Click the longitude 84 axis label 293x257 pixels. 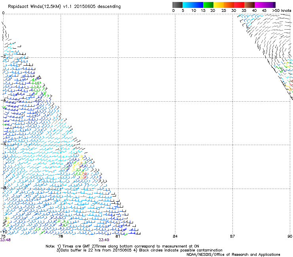pos(175,236)
